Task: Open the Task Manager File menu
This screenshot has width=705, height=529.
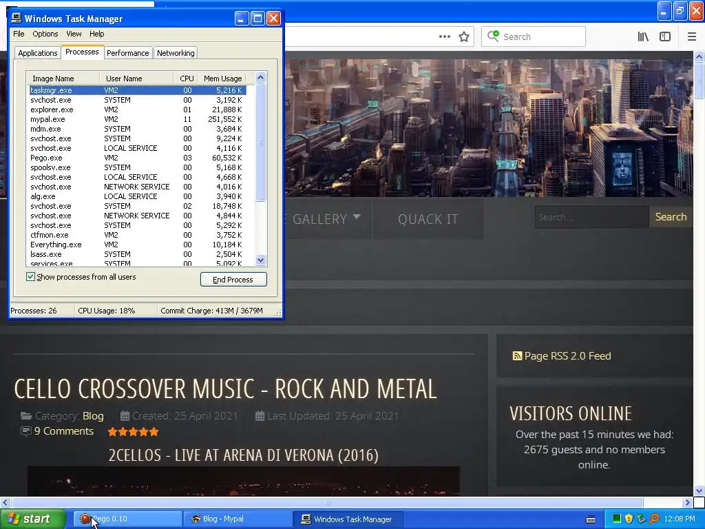Action: click(19, 34)
